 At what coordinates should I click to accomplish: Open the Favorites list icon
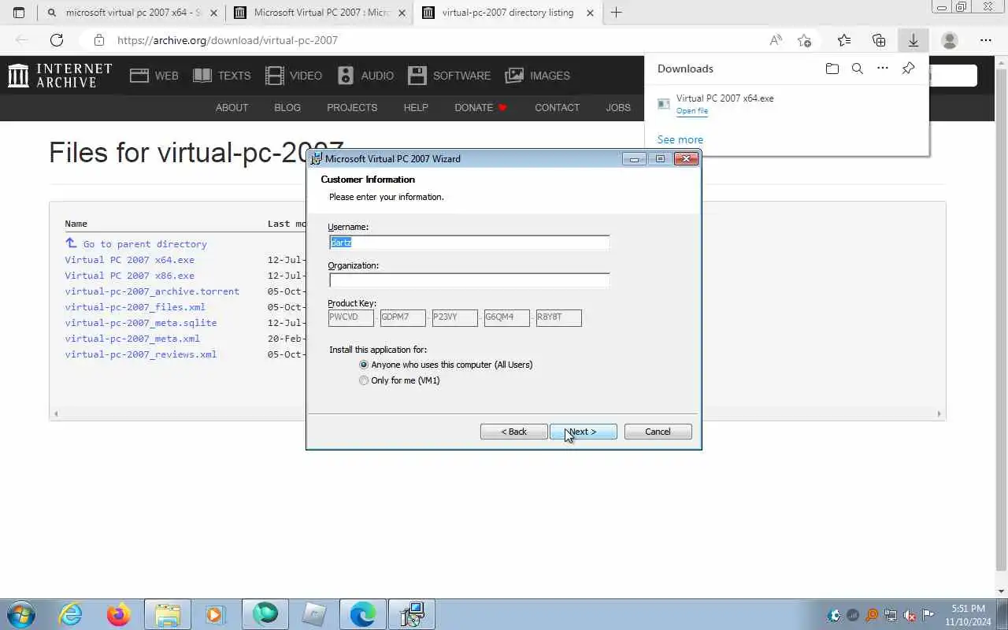pyautogui.click(x=844, y=40)
